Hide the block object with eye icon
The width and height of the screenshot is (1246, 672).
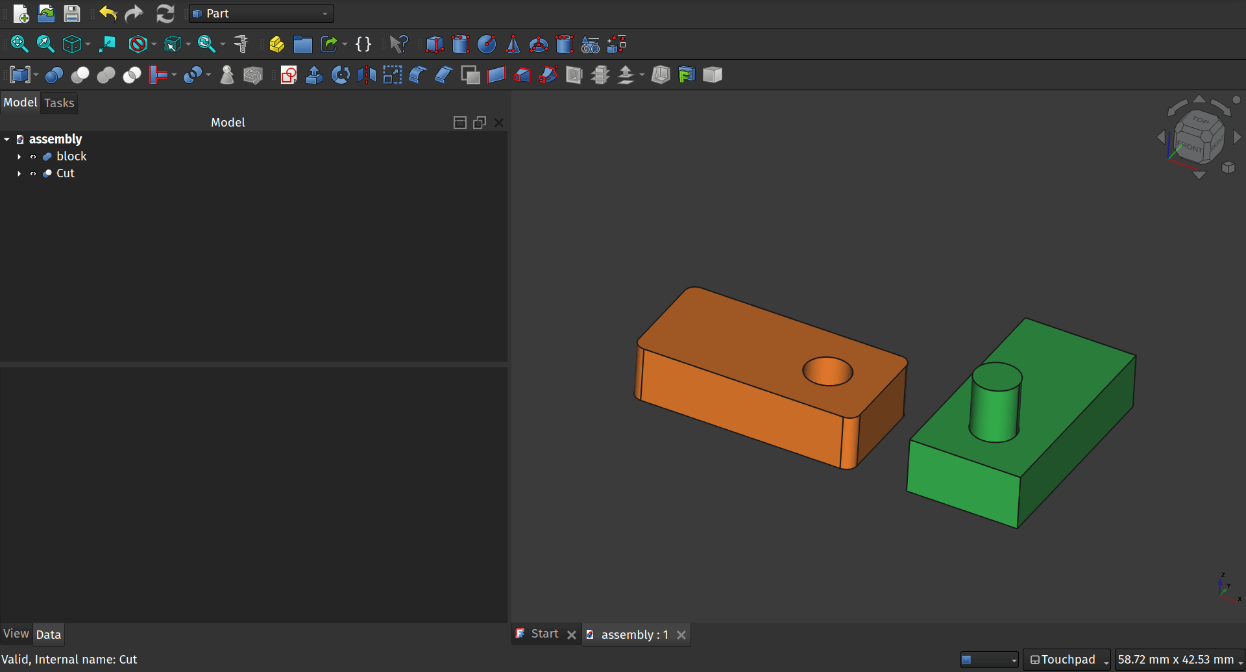click(33, 156)
